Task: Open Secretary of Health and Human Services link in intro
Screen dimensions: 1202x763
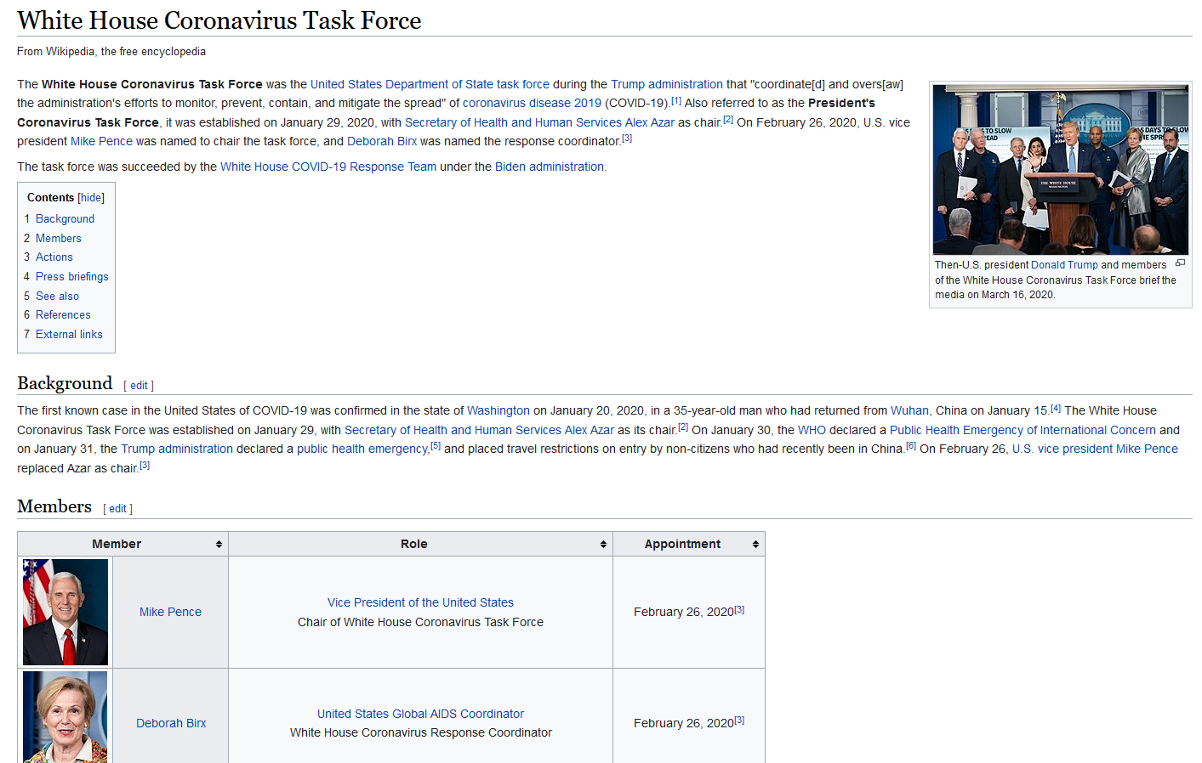Action: coord(513,122)
